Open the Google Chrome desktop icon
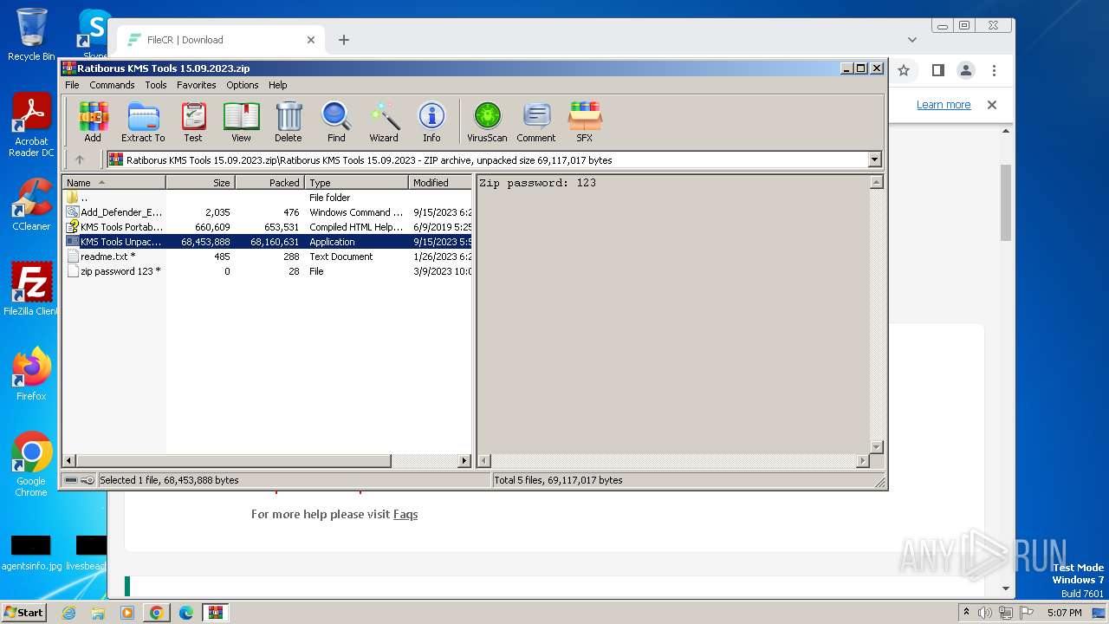This screenshot has width=1109, height=624. 31,465
